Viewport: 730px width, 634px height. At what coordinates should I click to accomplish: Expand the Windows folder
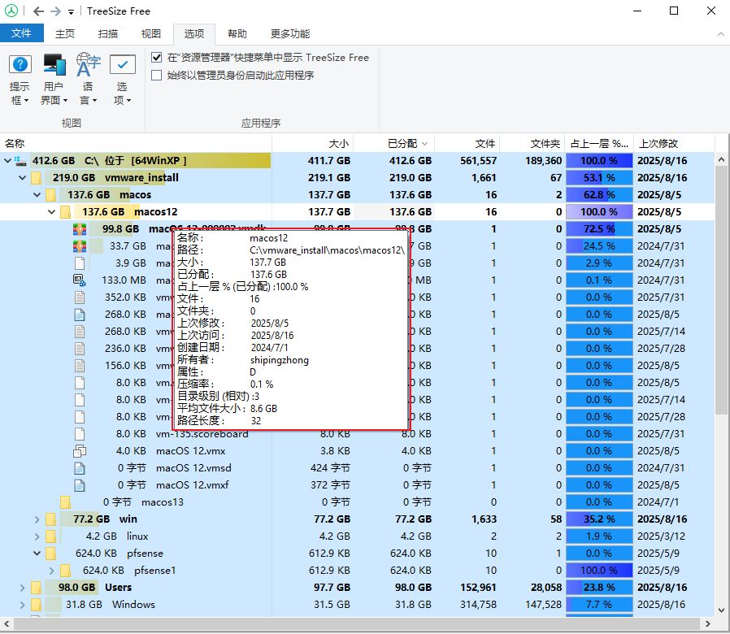(22, 605)
